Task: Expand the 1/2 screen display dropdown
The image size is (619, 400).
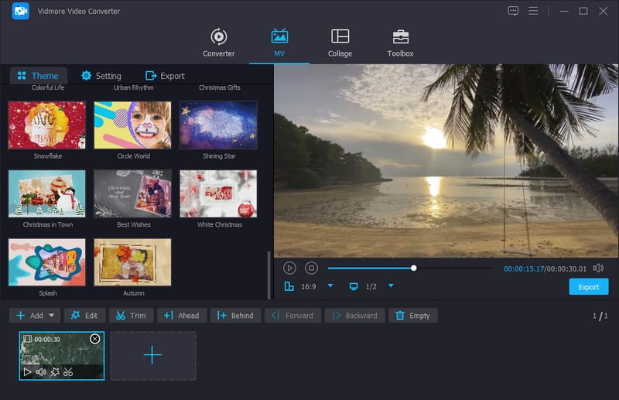Action: tap(391, 285)
